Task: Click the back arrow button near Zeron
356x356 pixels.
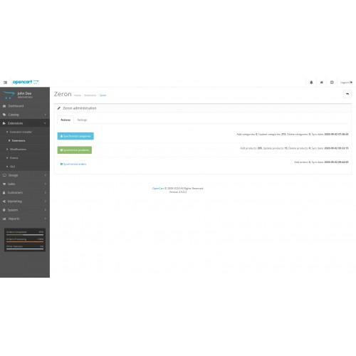Action: click(x=347, y=94)
